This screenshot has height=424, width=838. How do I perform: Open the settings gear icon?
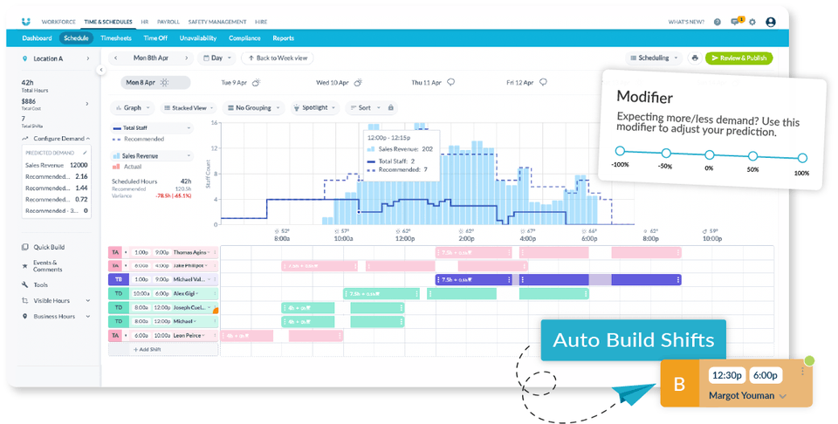pyautogui.click(x=752, y=22)
